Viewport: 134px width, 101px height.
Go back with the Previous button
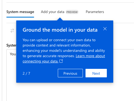pos(70,73)
